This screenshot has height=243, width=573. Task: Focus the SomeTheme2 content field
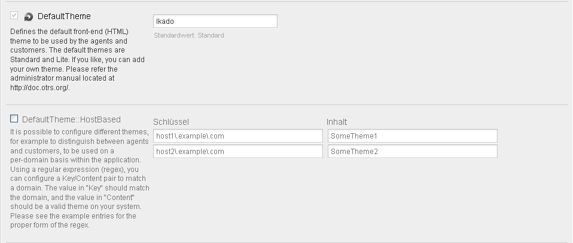coord(413,152)
